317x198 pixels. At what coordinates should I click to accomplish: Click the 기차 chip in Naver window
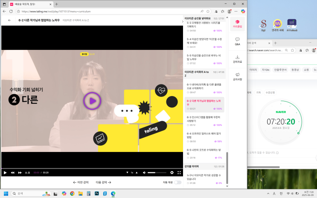259,93
